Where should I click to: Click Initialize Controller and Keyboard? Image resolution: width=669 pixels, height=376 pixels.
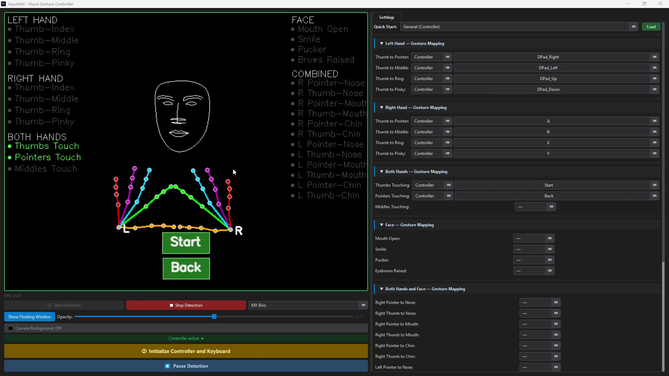pyautogui.click(x=186, y=351)
